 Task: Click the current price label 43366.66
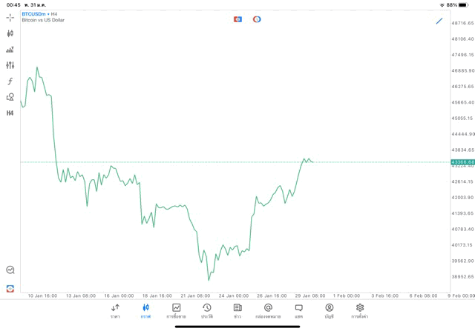click(x=462, y=162)
